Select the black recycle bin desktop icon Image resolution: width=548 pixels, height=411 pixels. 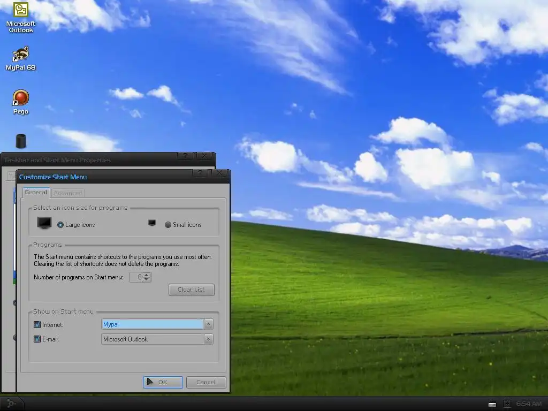(x=21, y=141)
